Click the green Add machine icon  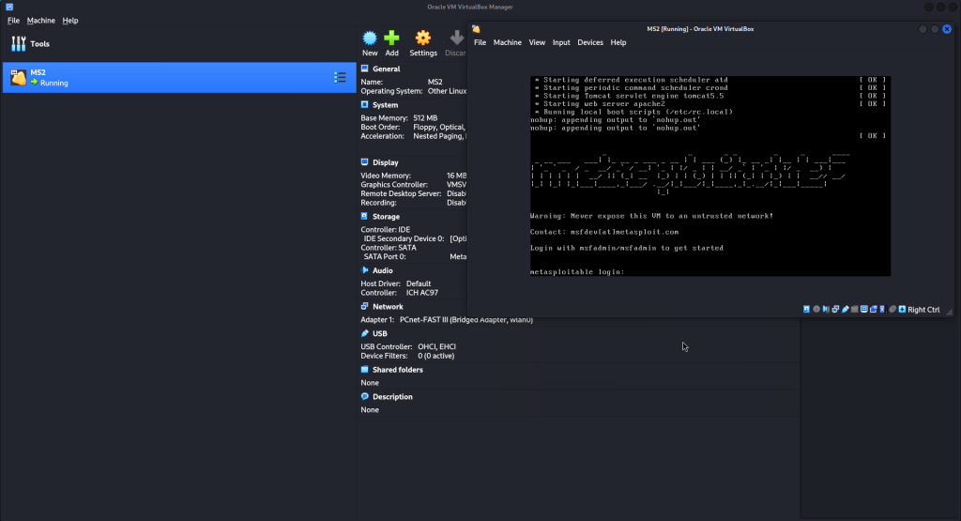tap(392, 38)
